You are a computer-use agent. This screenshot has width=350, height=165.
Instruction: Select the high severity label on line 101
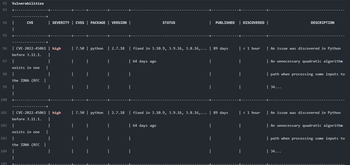pyautogui.click(x=56, y=113)
